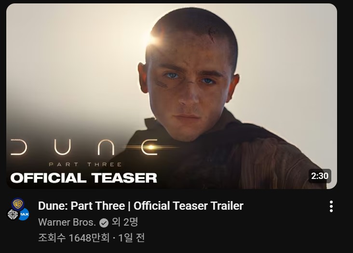Click the globe-shaped collaborator channel avatar

pyautogui.click(x=13, y=214)
